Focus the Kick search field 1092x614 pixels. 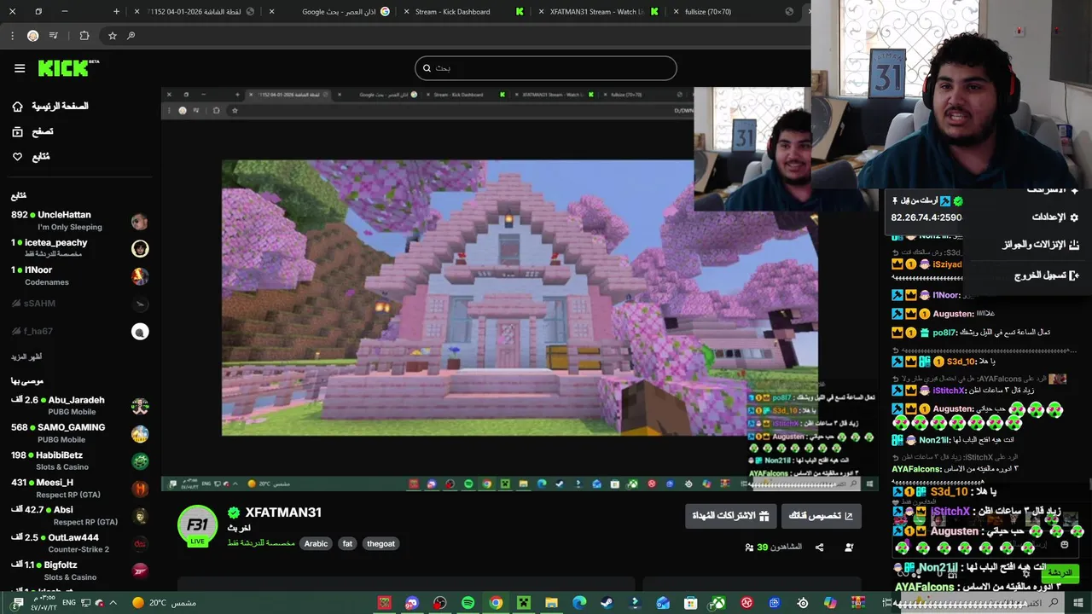pos(546,68)
